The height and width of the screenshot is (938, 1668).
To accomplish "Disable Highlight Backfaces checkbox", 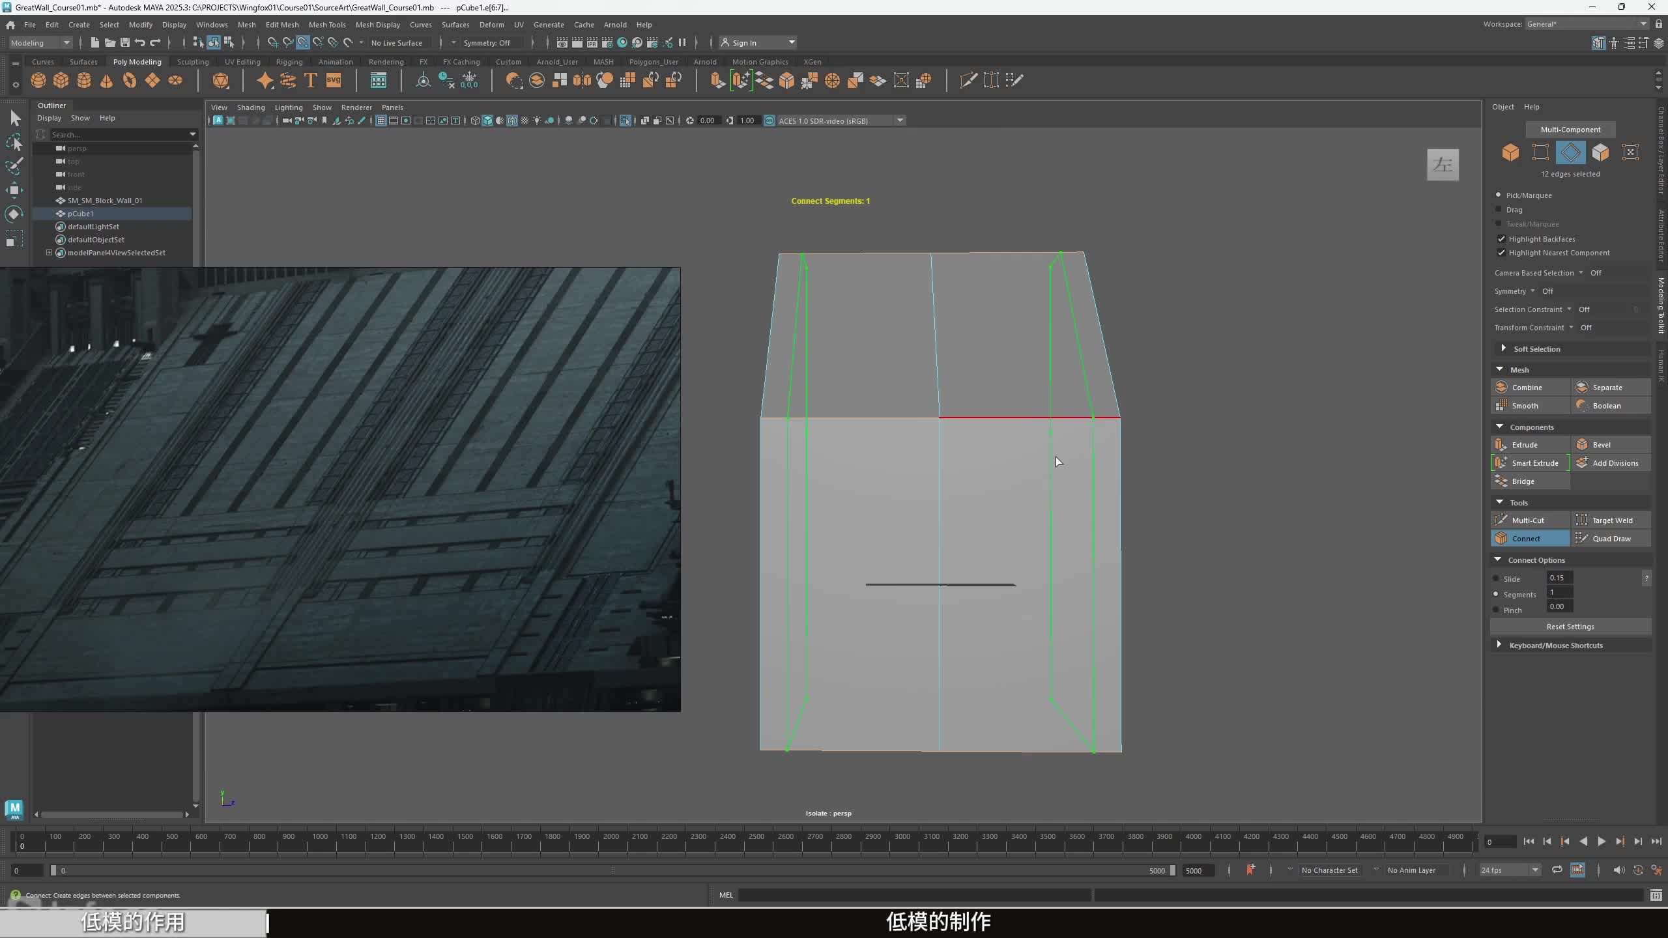I will click(x=1501, y=239).
